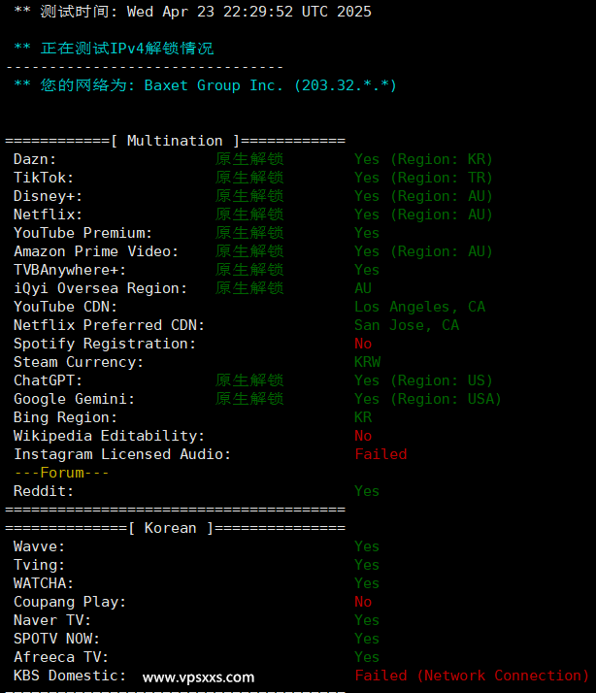The height and width of the screenshot is (693, 596).
Task: Click the 'Spotify Registration:' label
Action: click(104, 344)
